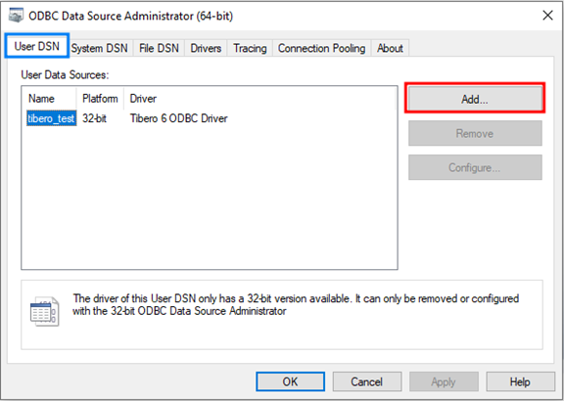Viewport: 564px width, 401px height.
Task: Open the Connection Pooling tab
Action: click(321, 48)
